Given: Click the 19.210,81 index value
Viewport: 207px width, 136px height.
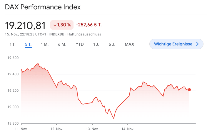Looking at the screenshot, I should pyautogui.click(x=26, y=25).
